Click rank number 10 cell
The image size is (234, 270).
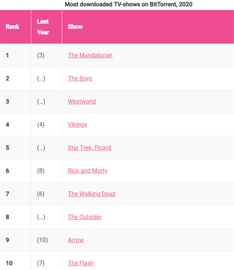click(x=9, y=263)
